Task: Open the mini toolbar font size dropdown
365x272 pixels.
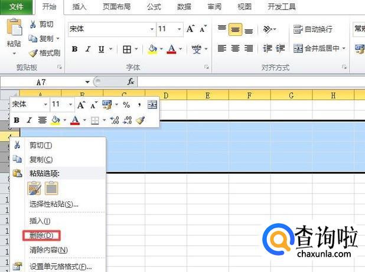Action: tap(71, 105)
